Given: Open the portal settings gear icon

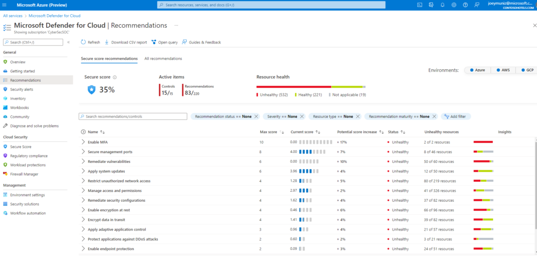Looking at the screenshot, I should tap(454, 5).
